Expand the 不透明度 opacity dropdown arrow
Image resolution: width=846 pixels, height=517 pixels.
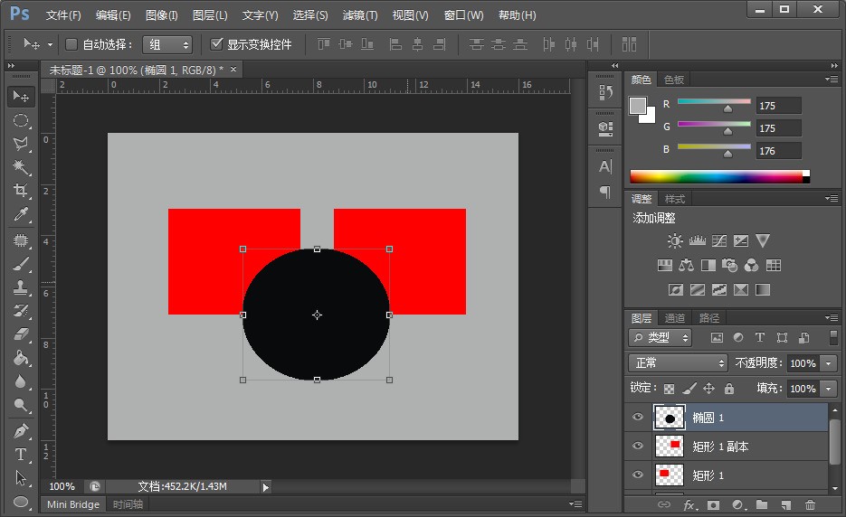coord(829,362)
